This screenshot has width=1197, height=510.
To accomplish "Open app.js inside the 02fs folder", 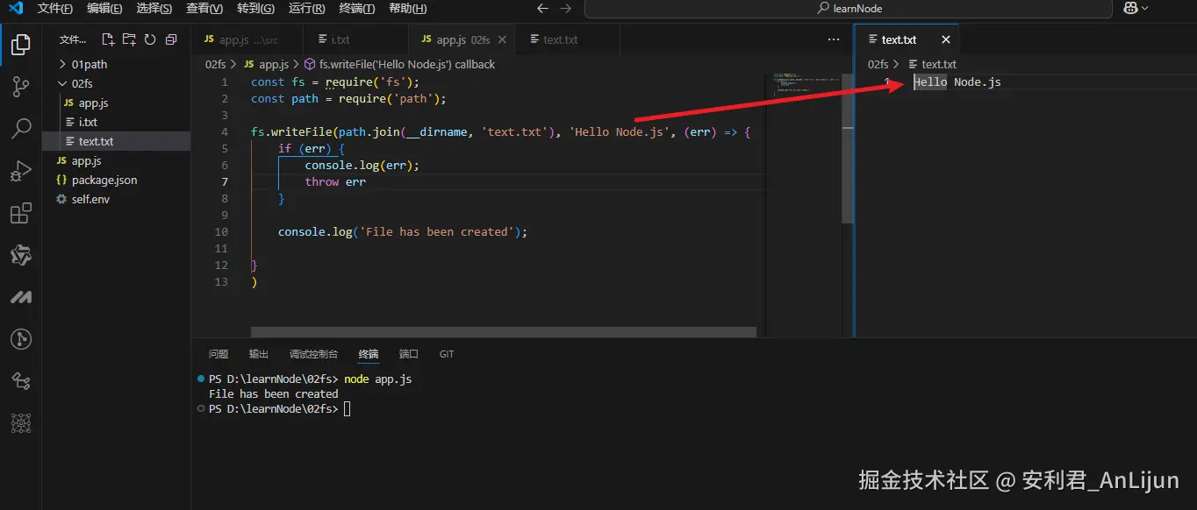I will click(116, 103).
